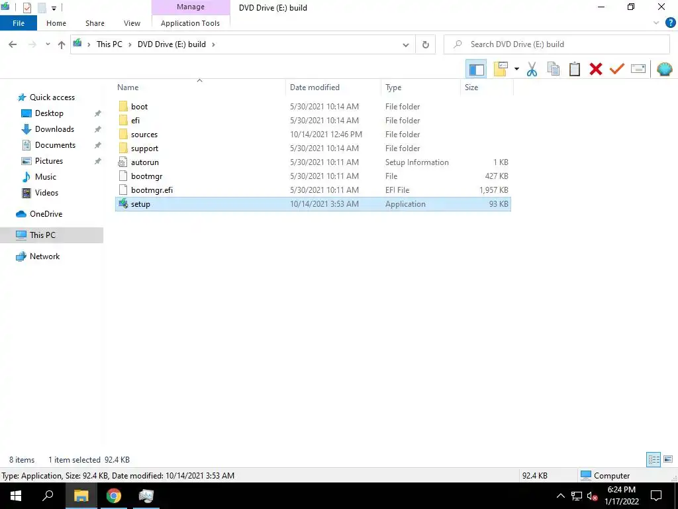Screen dimensions: 678x509
Task: Sort by Type column header
Action: (393, 87)
